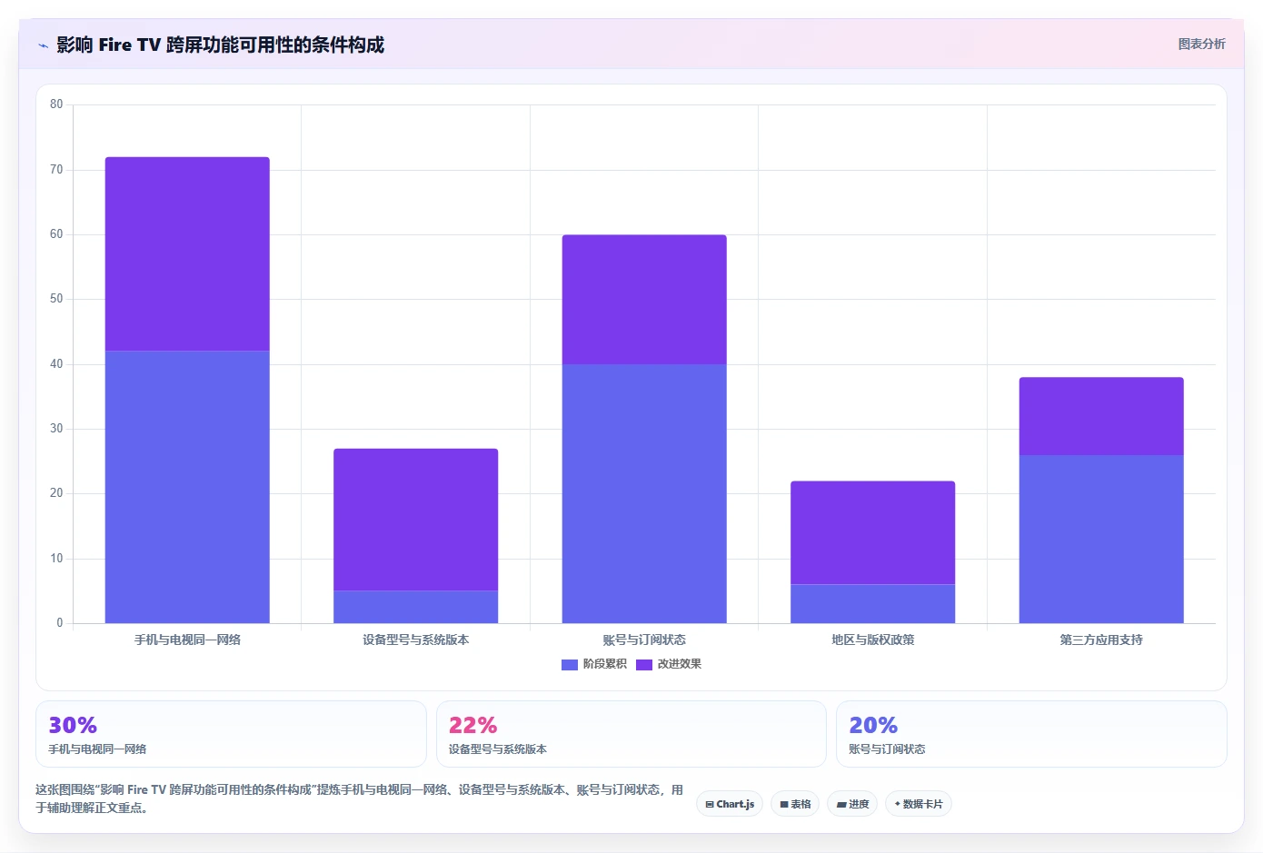Click the 图表分析 label in the header
This screenshot has width=1263, height=853.
click(x=1201, y=44)
